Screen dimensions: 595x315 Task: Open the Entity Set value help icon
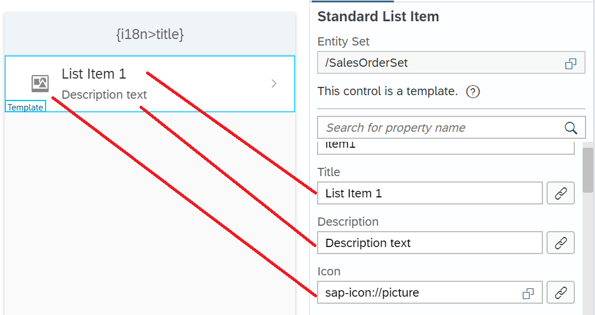coord(570,64)
